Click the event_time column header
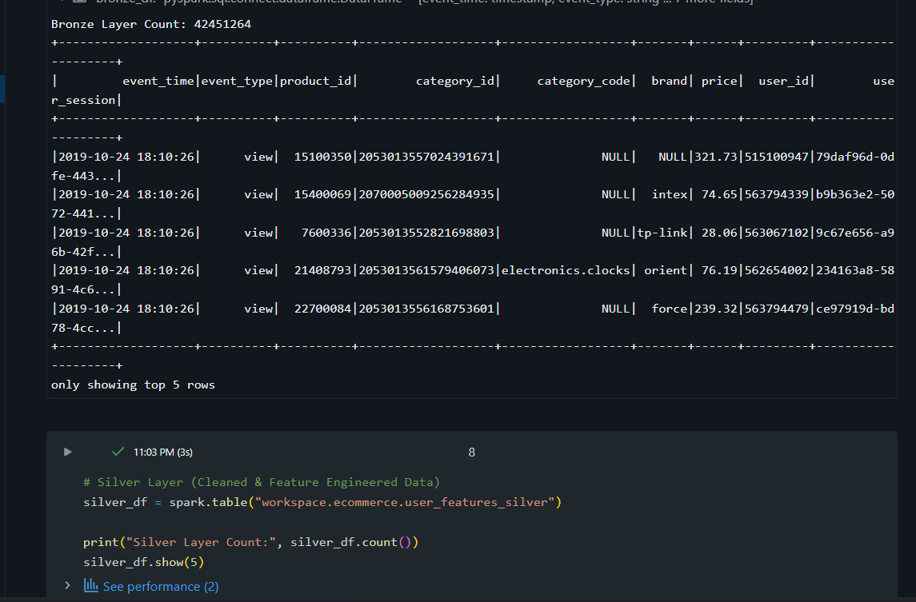This screenshot has width=916, height=602. 158,81
